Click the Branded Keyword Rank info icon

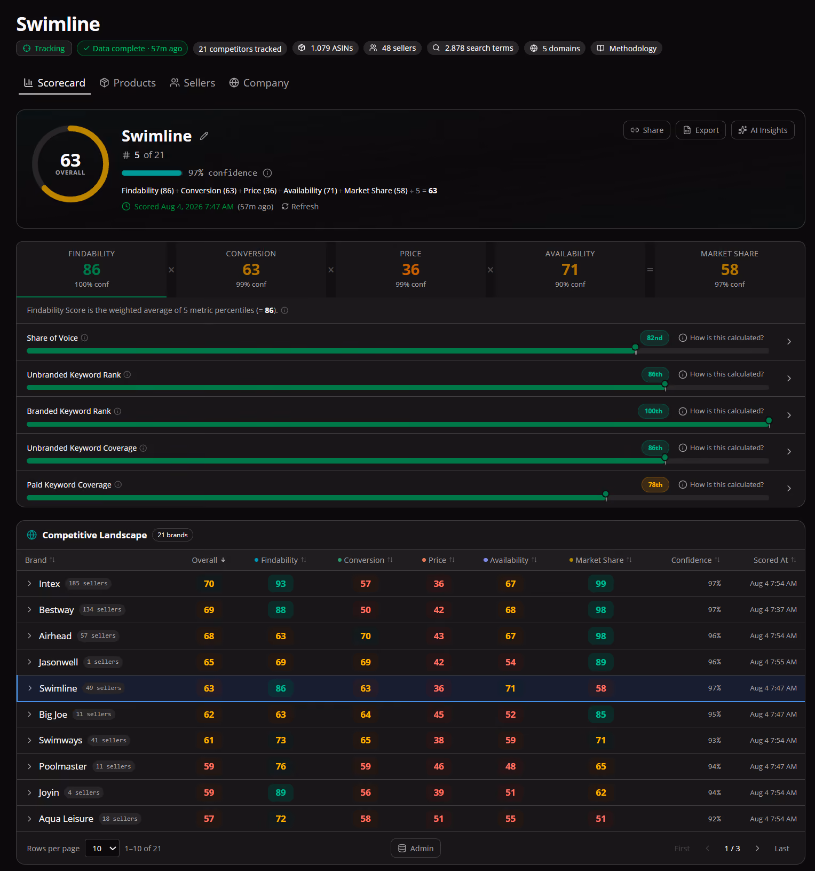click(x=117, y=411)
